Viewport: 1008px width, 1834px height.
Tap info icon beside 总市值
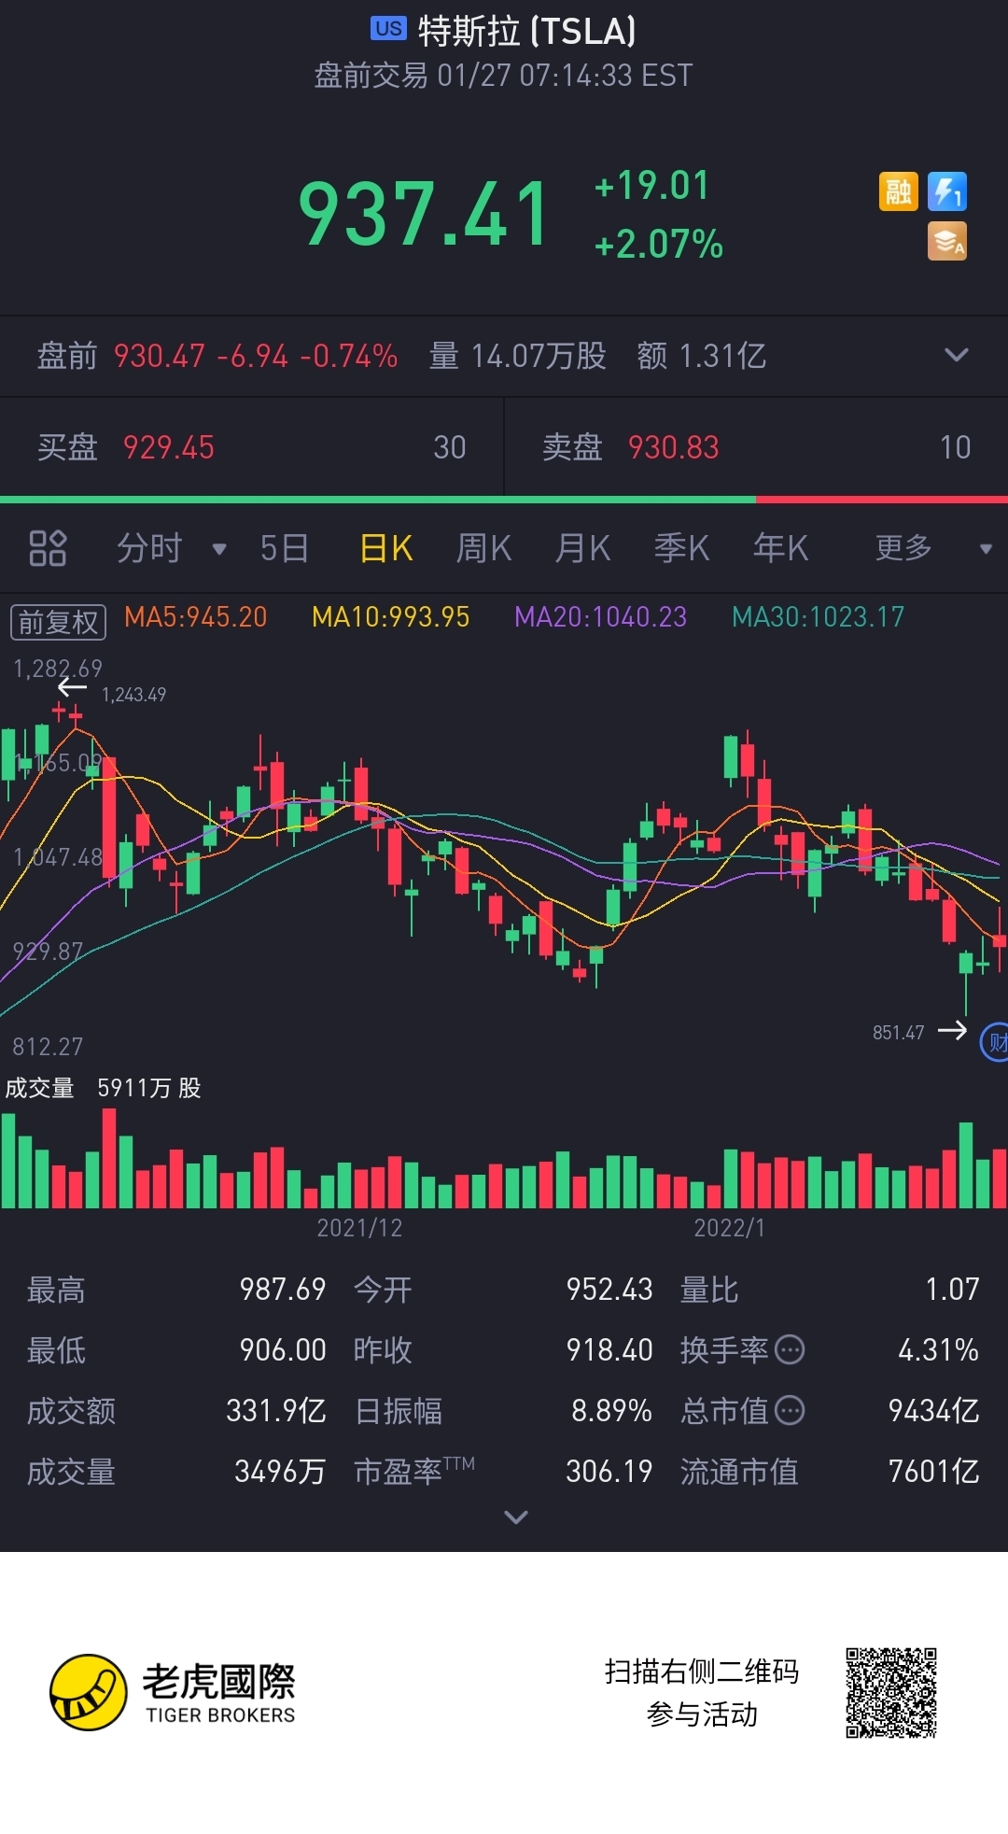(790, 1410)
